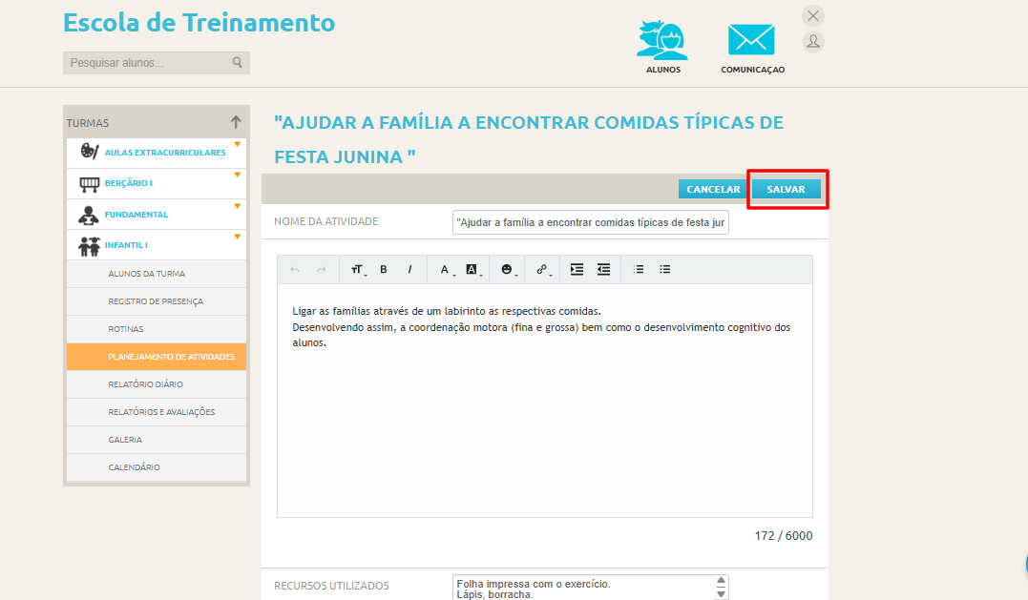Click the user profile icon
Screen dimensions: 1028x600
tap(813, 41)
